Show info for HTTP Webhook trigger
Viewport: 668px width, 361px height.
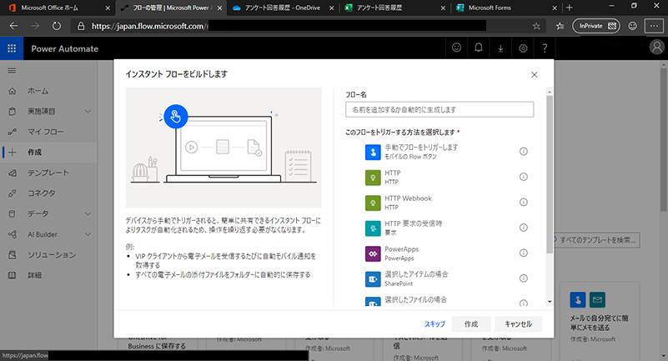tap(524, 203)
